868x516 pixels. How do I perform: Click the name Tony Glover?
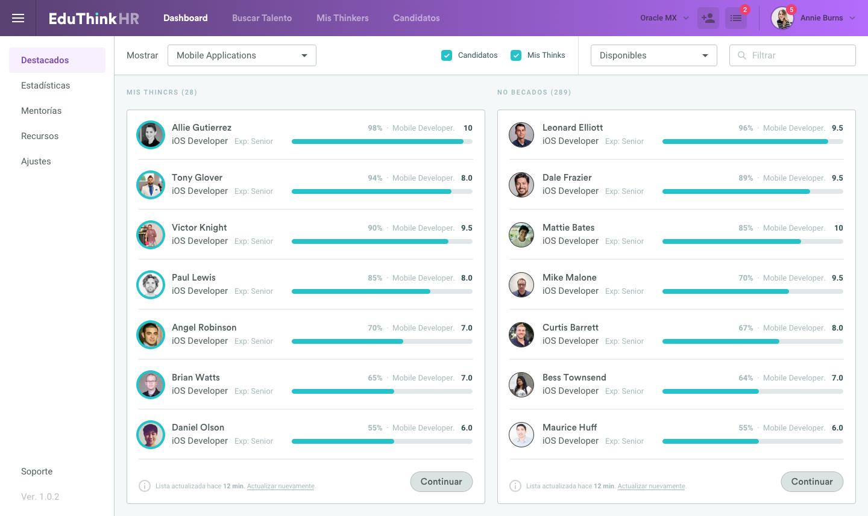(197, 178)
